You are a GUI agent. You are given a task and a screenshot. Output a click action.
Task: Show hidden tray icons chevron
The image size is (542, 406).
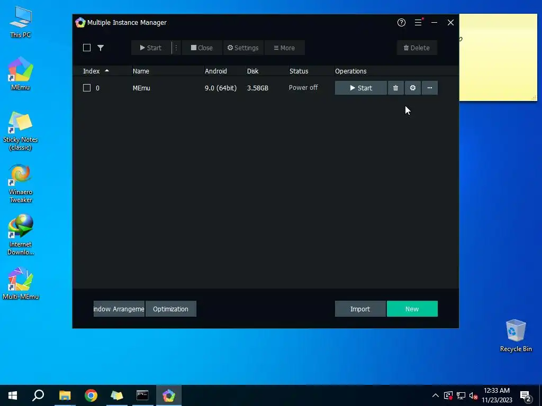(x=436, y=395)
